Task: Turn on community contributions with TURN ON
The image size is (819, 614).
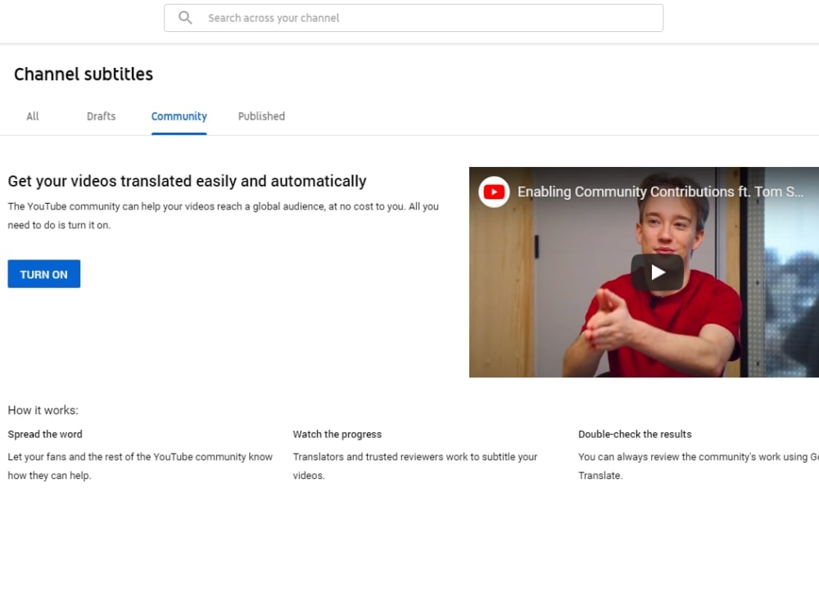Action: tap(44, 274)
